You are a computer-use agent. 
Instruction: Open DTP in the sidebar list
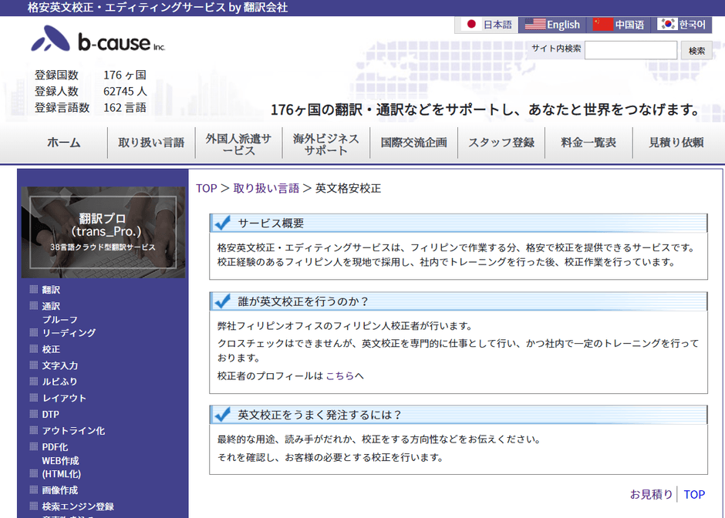(x=50, y=414)
